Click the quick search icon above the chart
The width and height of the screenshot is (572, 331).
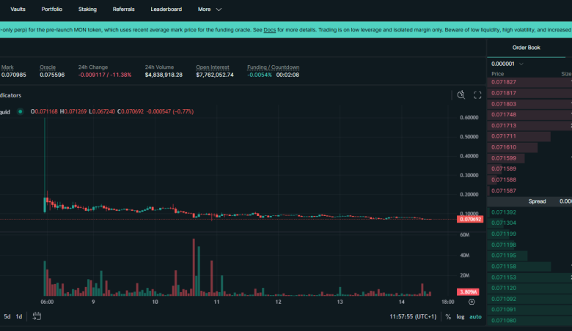(x=461, y=95)
